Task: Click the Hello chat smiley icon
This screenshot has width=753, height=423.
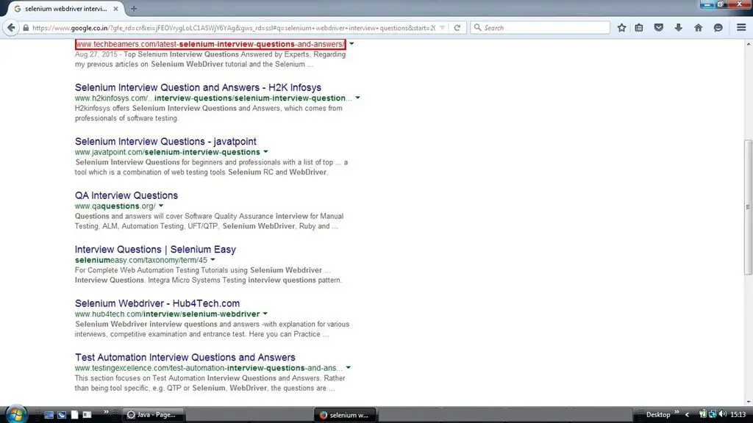Action: 718,28
